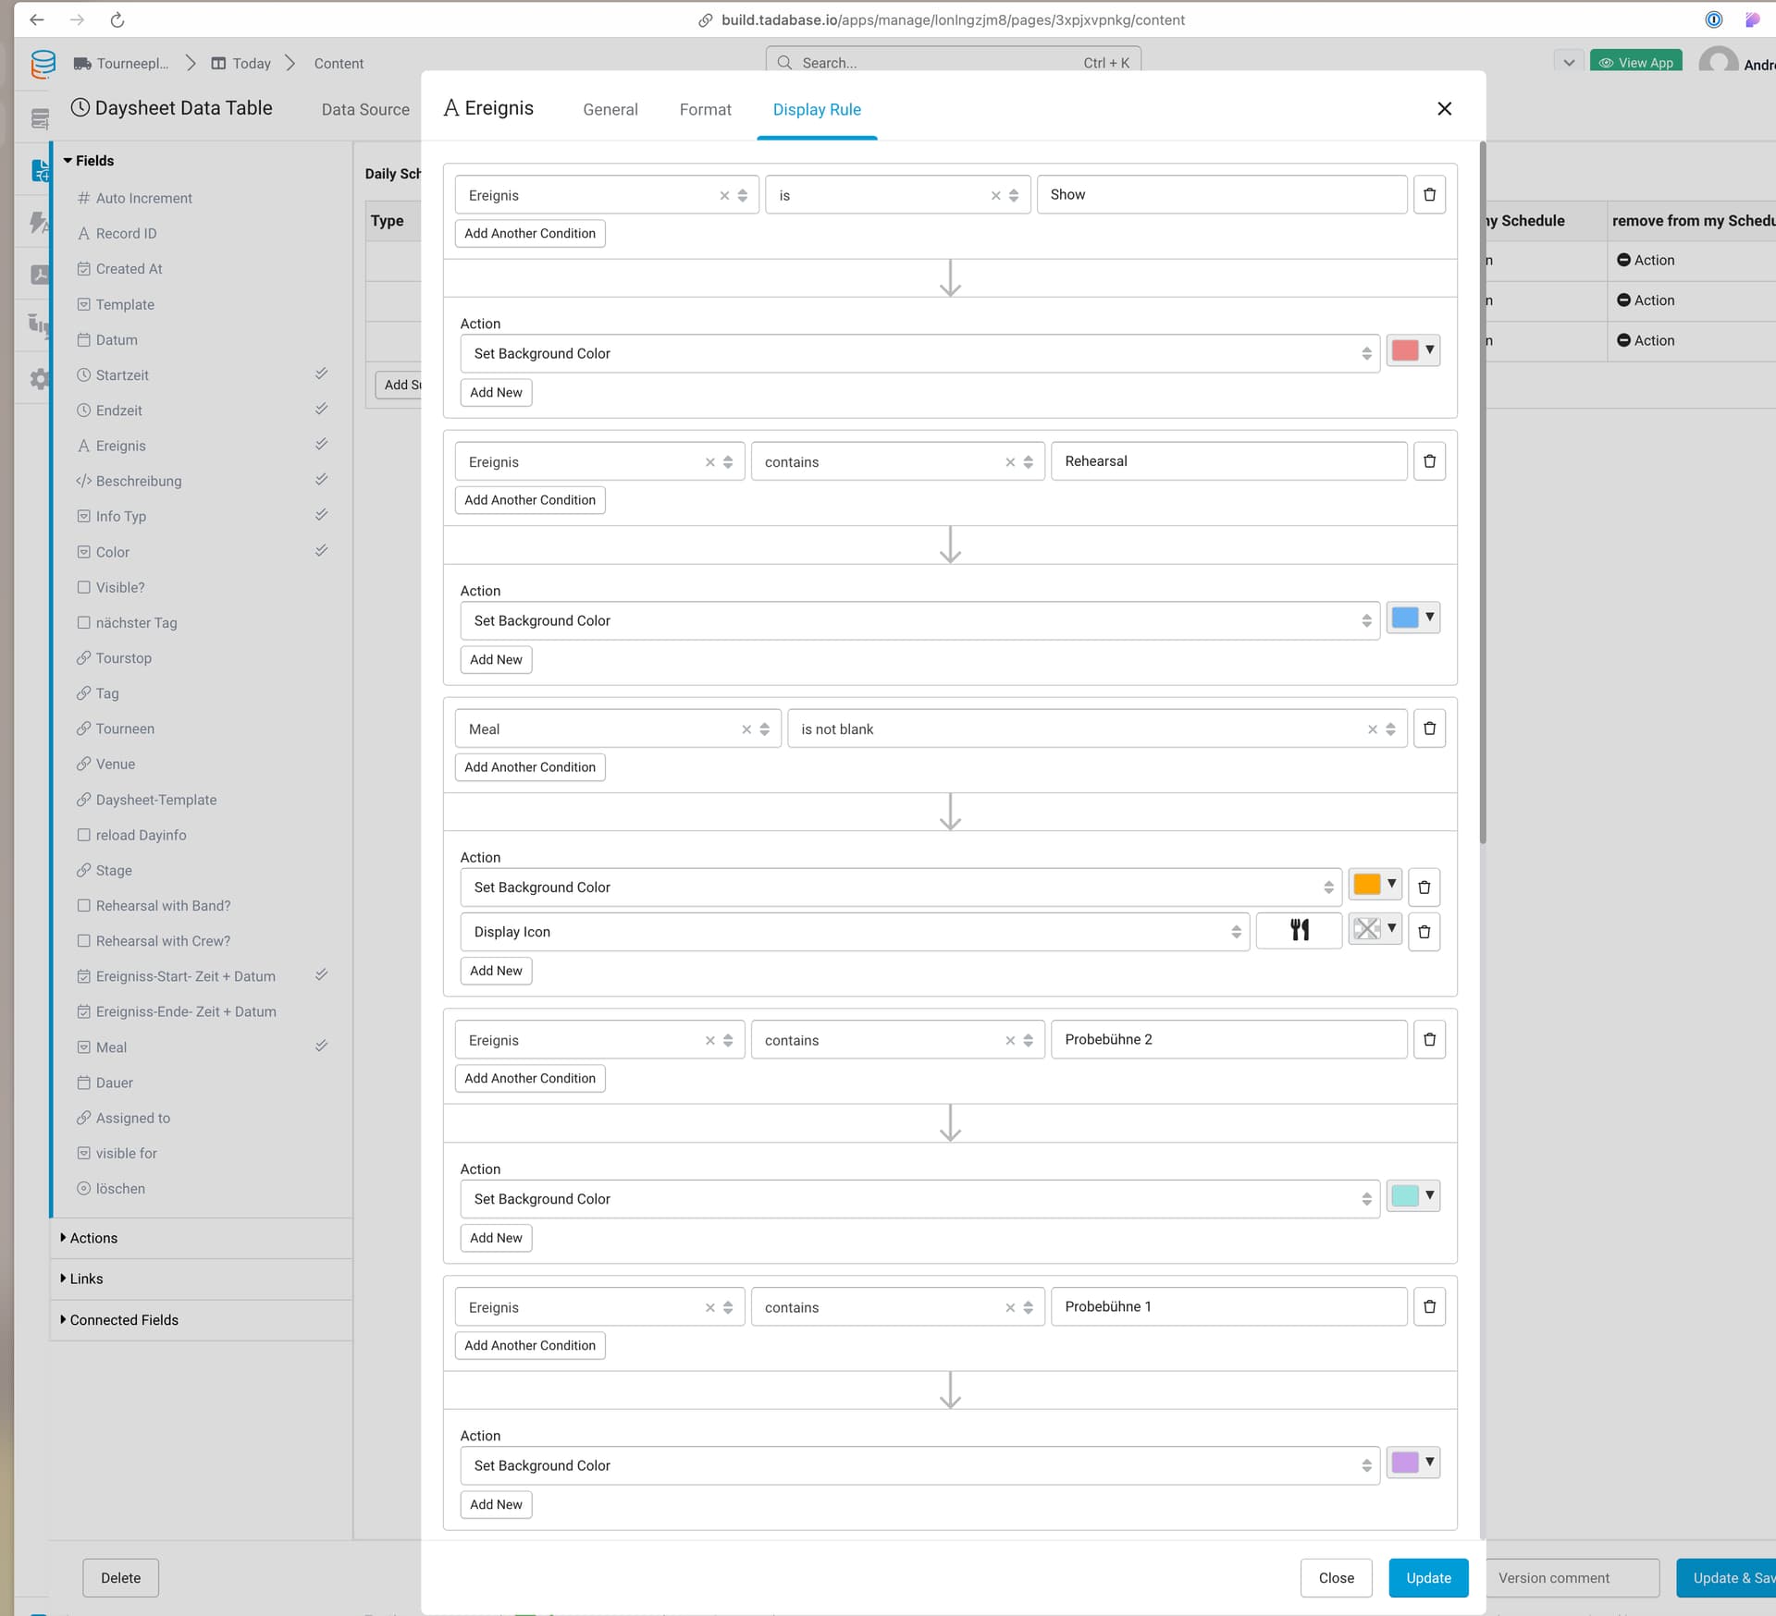1776x1616 pixels.
Task: Delete the 'Show' condition rule with its trash icon
Action: point(1429,195)
